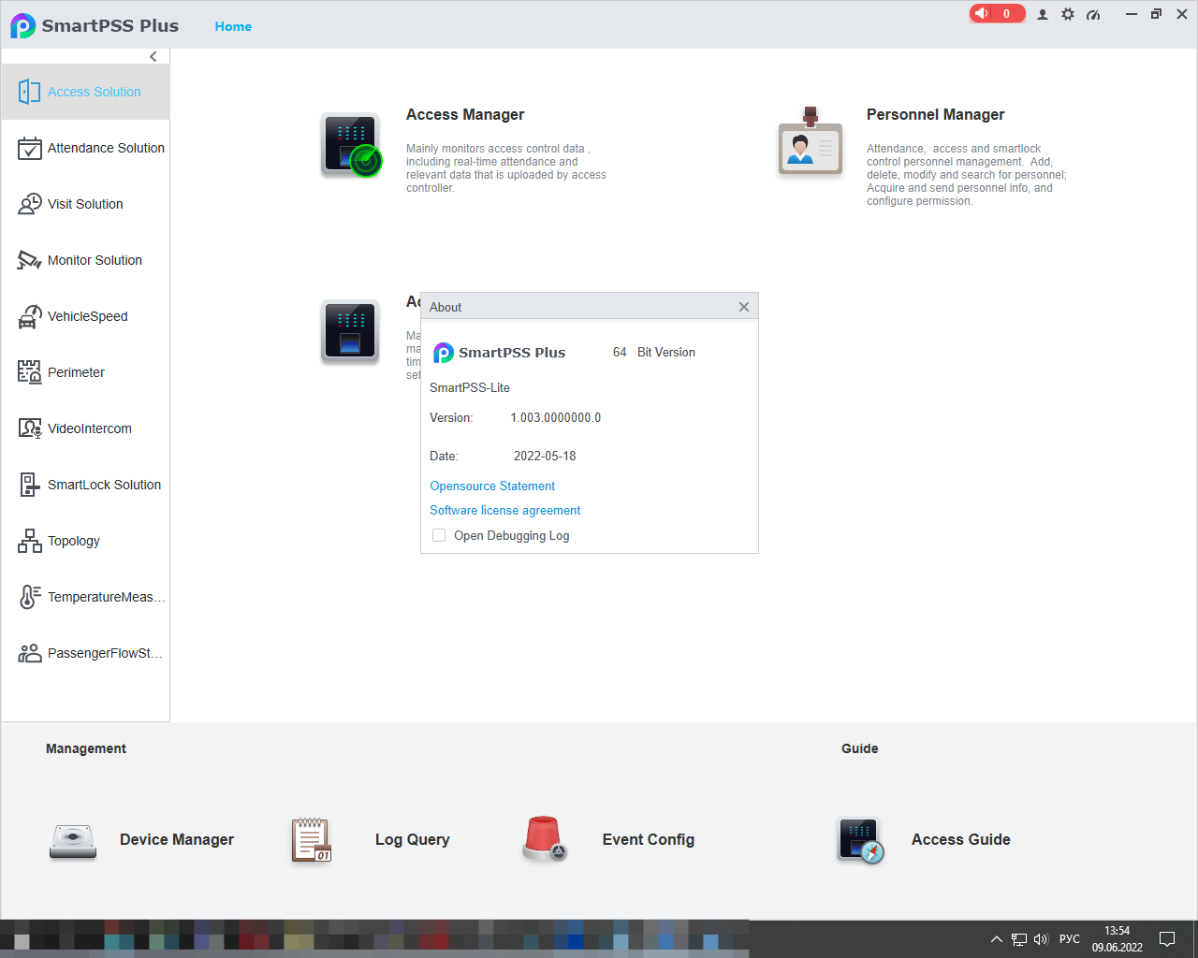Select Perimeter menu entry
The image size is (1198, 958).
[x=85, y=372]
